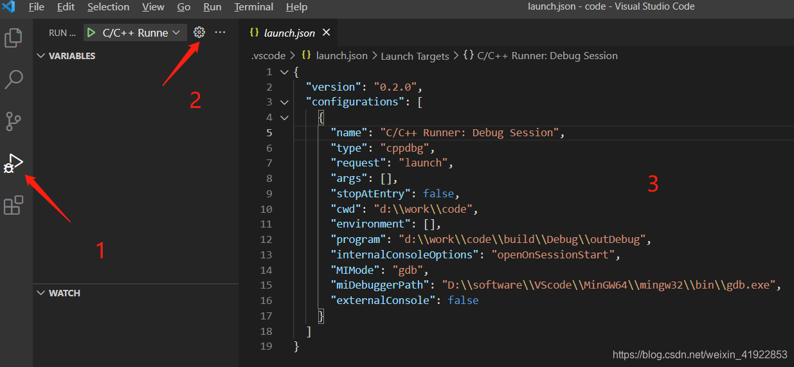Open the File menu

click(37, 7)
